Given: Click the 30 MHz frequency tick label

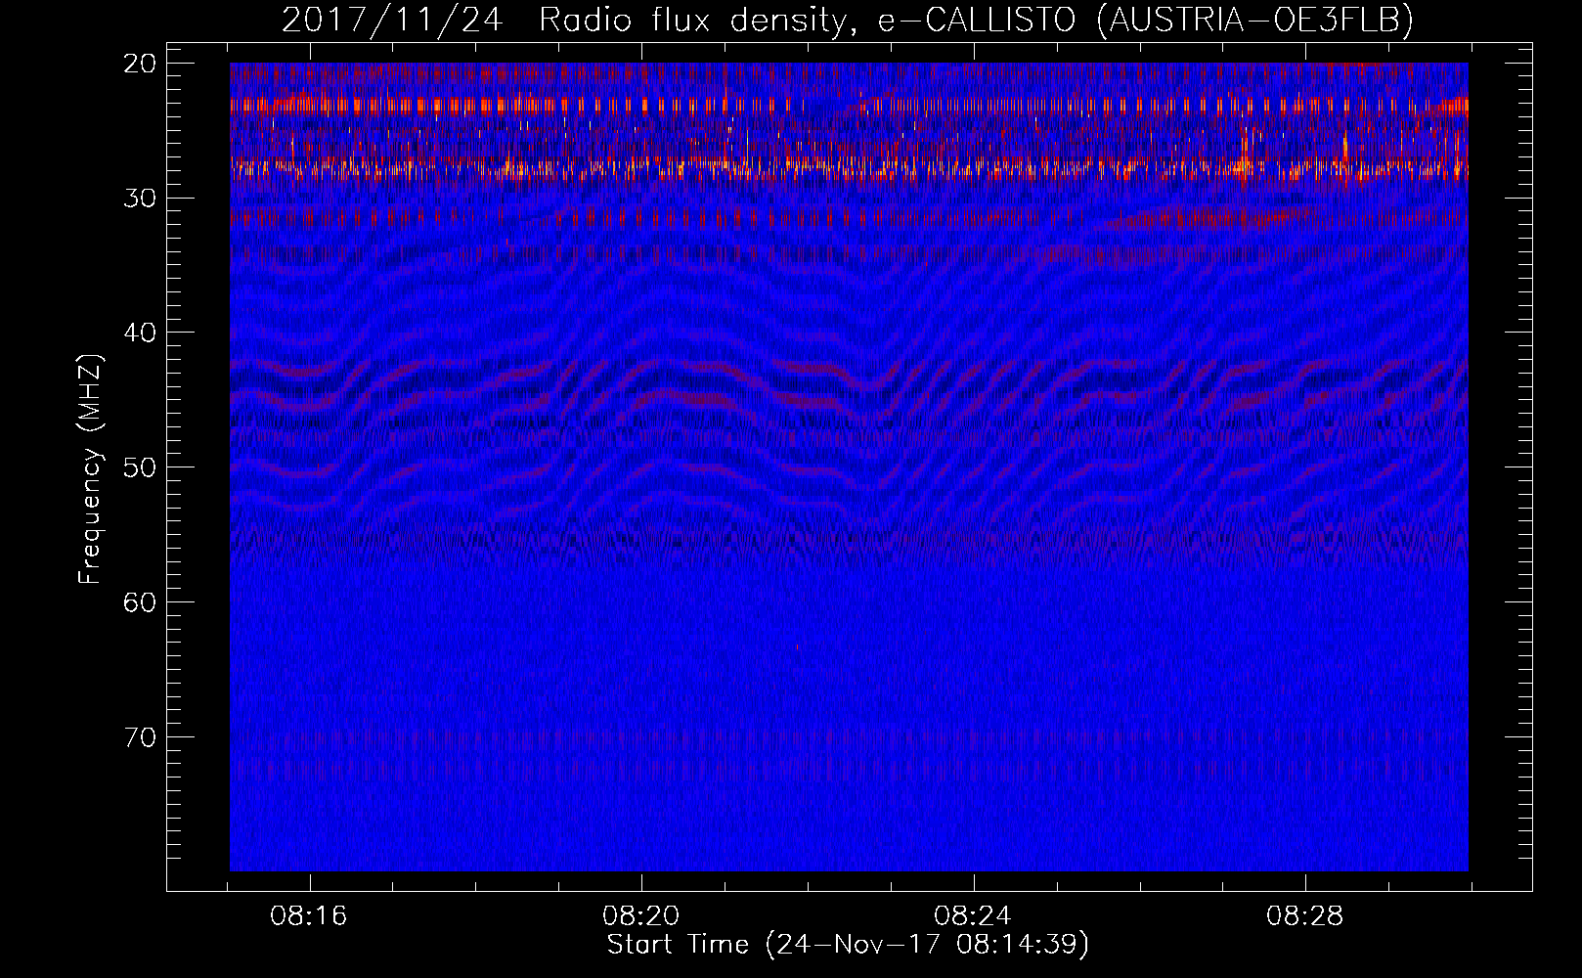Looking at the screenshot, I should pyautogui.click(x=140, y=198).
